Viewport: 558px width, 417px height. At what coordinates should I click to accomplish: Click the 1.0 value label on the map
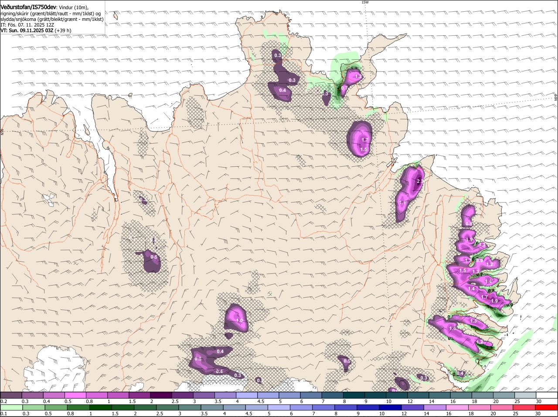coord(239,320)
